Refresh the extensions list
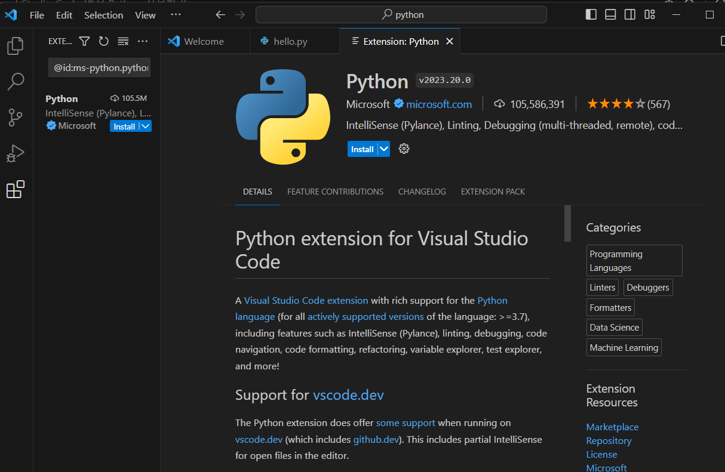This screenshot has height=472, width=725. tap(103, 41)
